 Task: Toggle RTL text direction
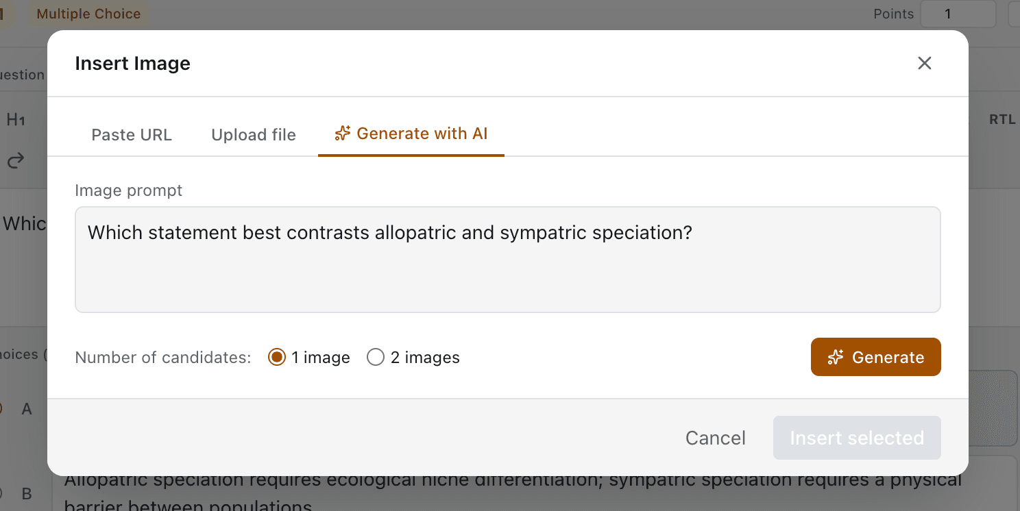pos(1002,120)
